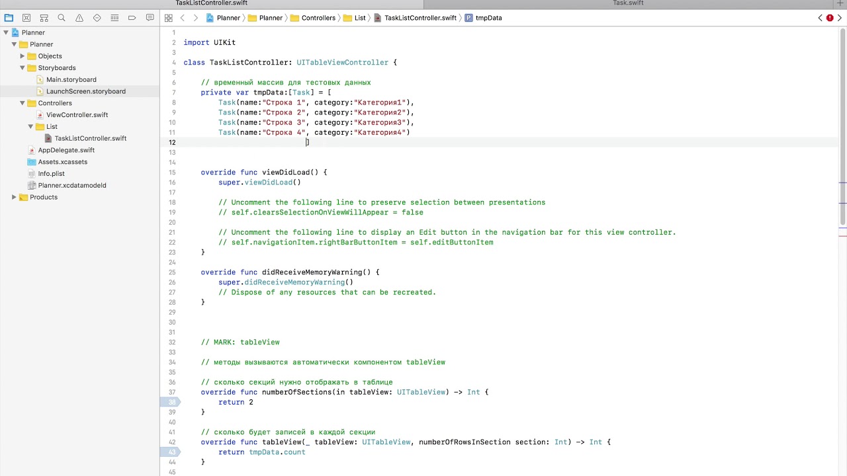Click the UITableViewController type name
The height and width of the screenshot is (476, 847).
[342, 62]
